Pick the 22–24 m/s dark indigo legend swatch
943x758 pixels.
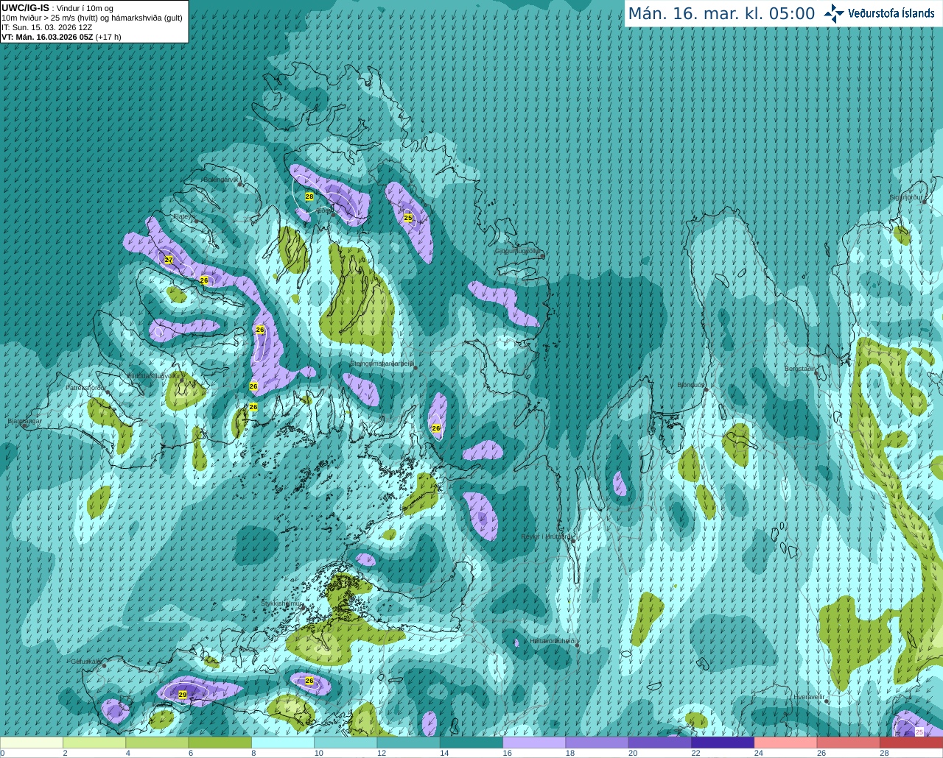click(723, 743)
